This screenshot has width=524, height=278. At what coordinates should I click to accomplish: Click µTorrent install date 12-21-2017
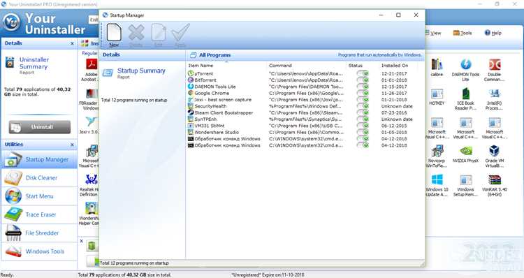tap(394, 73)
